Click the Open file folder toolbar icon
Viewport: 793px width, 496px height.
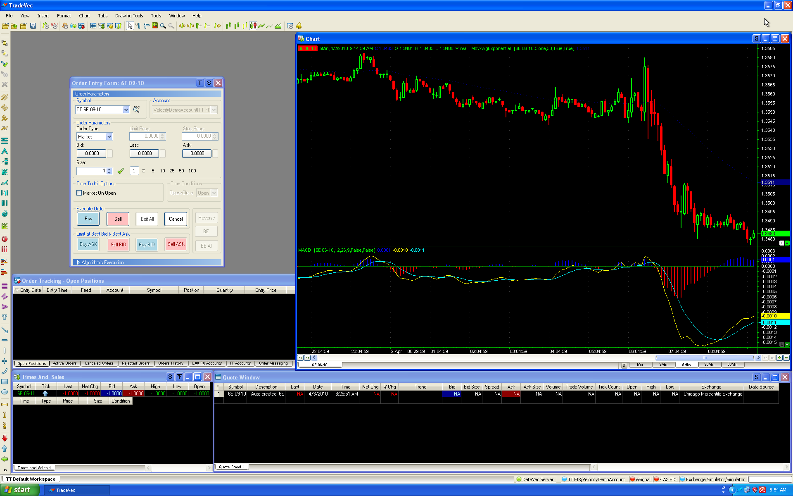pos(5,26)
